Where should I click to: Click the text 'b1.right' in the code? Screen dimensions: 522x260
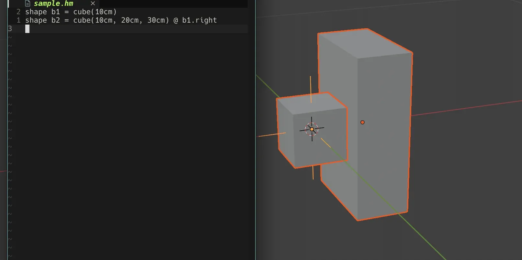(199, 20)
